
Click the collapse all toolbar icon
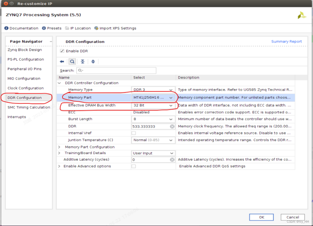[83, 62]
